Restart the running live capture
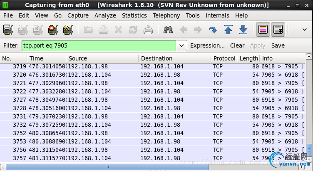313x171 pixels. 68,30
